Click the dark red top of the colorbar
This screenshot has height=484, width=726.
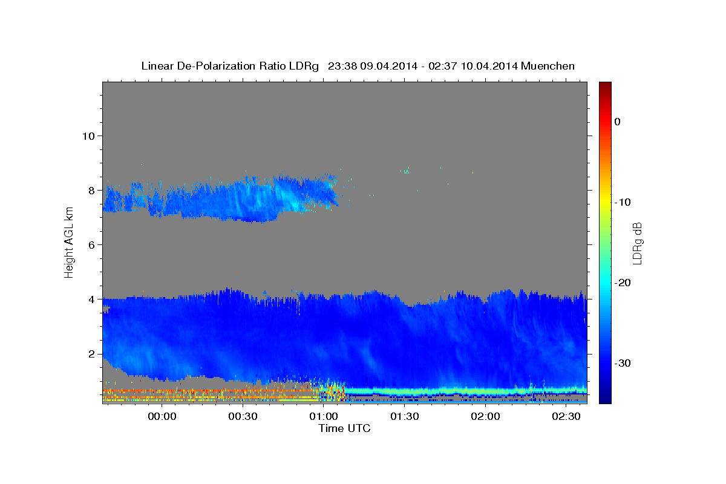pos(605,87)
